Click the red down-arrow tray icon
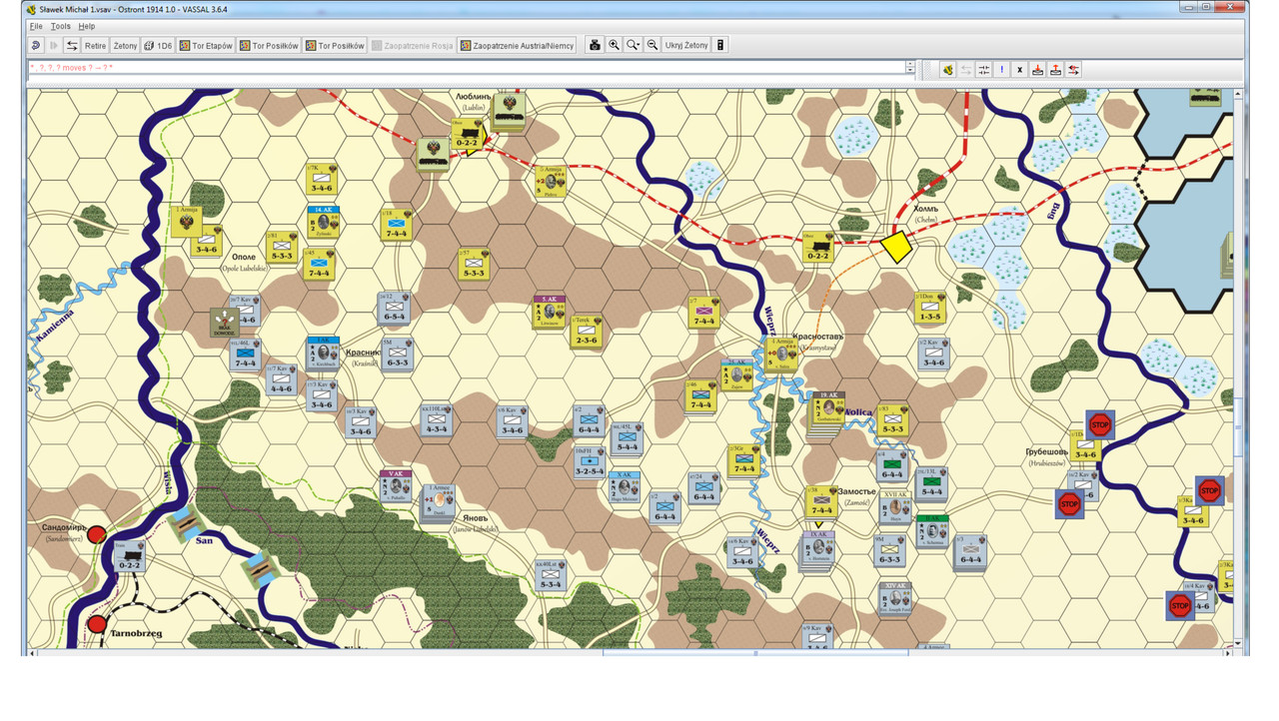 pyautogui.click(x=1038, y=70)
